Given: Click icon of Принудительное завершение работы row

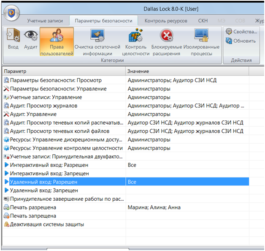Looking at the screenshot, I should pyautogui.click(x=6, y=199).
